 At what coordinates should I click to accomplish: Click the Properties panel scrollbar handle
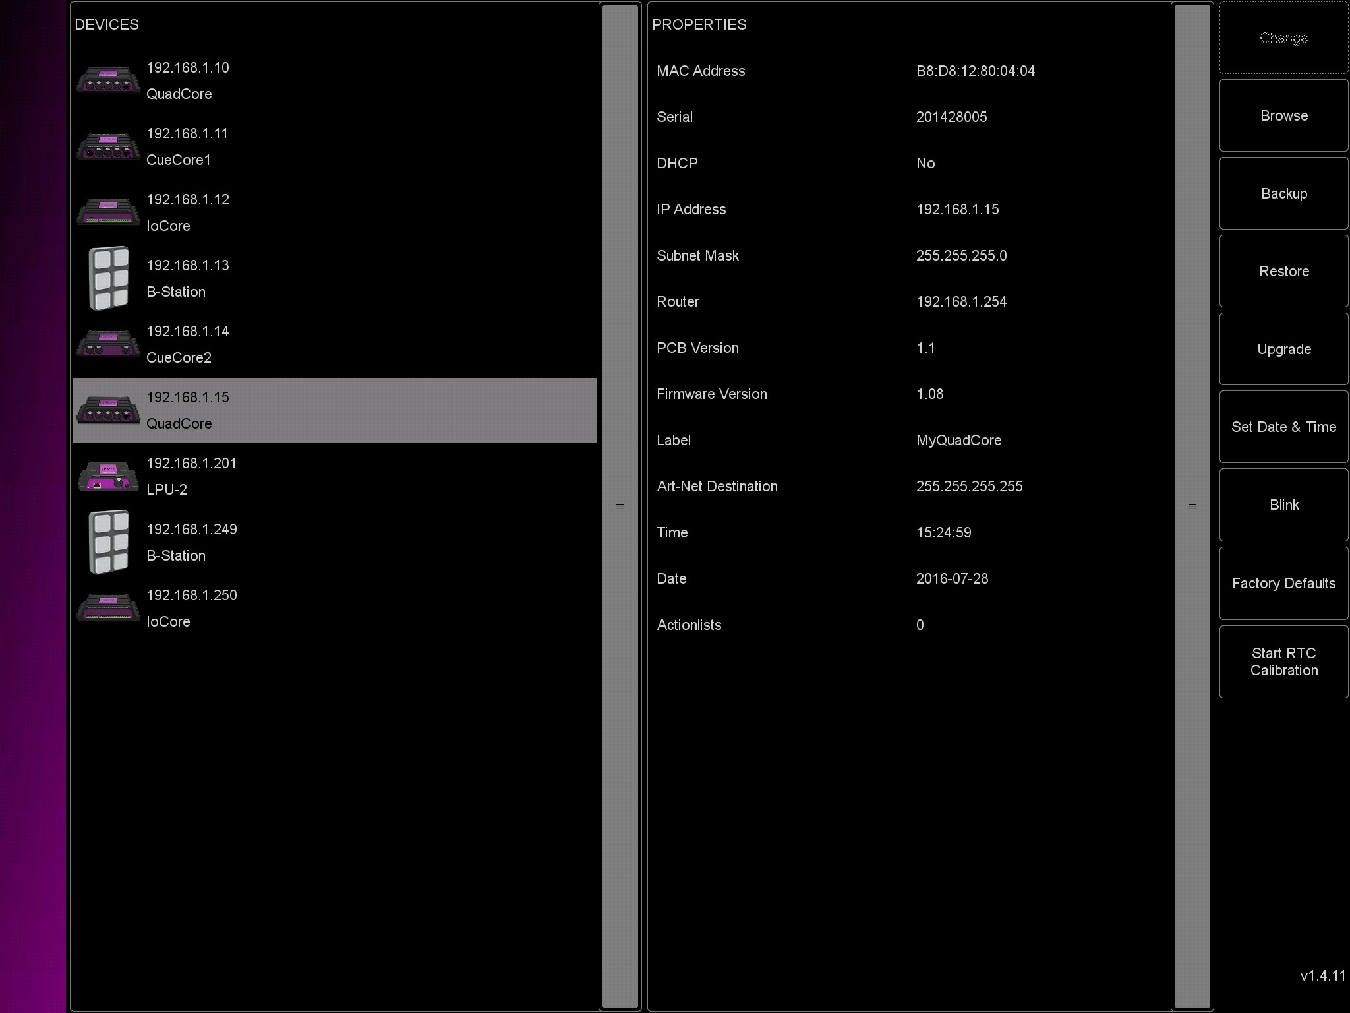(x=1192, y=506)
